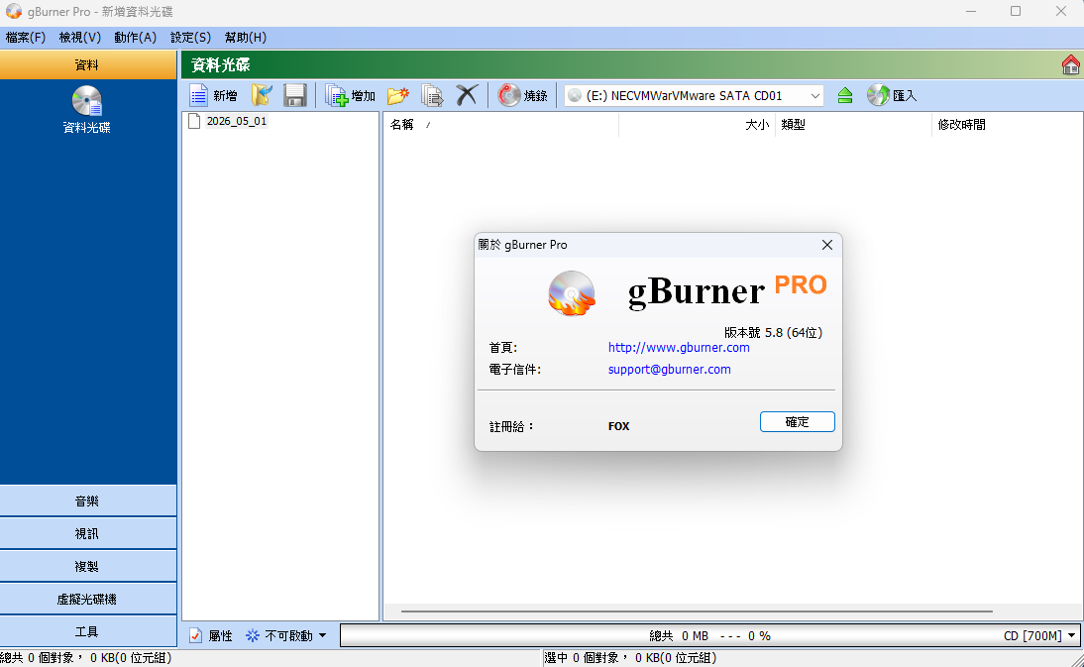This screenshot has width=1084, height=667.
Task: Click the OK (確定) button in About dialog
Action: (x=797, y=421)
